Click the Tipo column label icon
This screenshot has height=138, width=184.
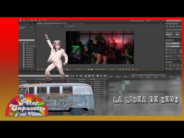tap(24, 43)
